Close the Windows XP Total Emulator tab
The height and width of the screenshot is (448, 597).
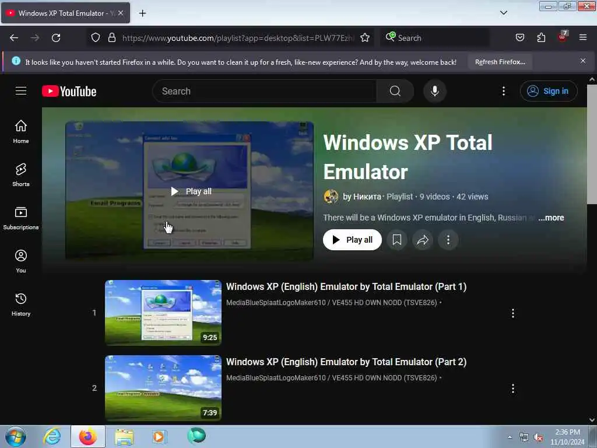point(121,13)
